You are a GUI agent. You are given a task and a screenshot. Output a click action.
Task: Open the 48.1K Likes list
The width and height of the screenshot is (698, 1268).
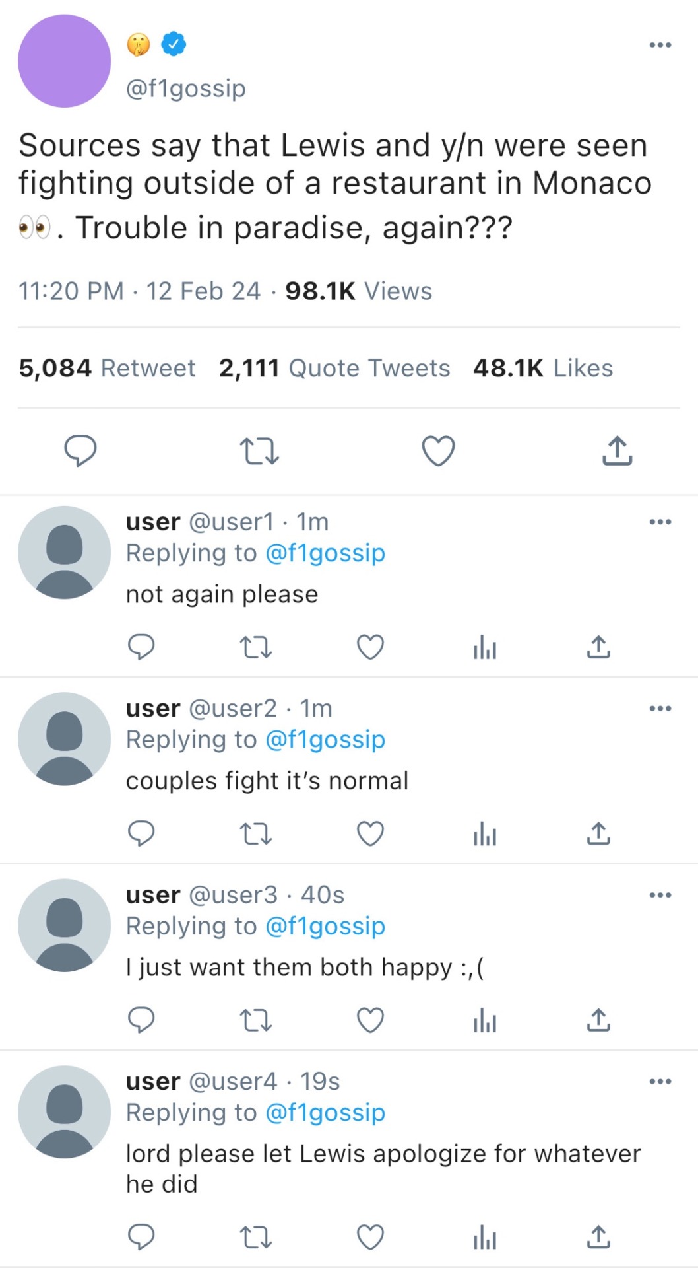[x=543, y=368]
